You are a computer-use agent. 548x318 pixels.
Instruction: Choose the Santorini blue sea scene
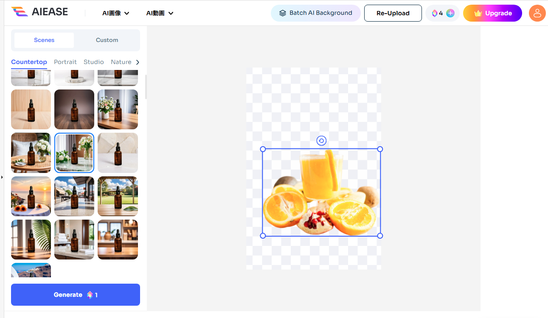click(31, 270)
